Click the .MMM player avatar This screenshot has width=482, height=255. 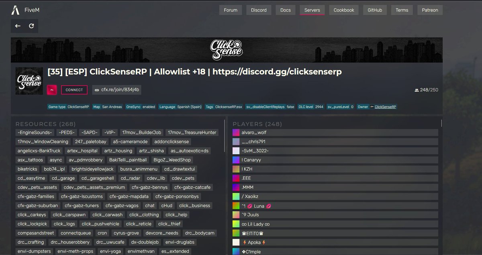236,188
